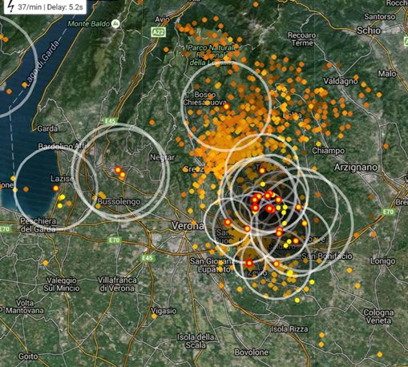The image size is (408, 367).
Task: Click the Valeggio Sul Mincio label
Action: (62, 284)
